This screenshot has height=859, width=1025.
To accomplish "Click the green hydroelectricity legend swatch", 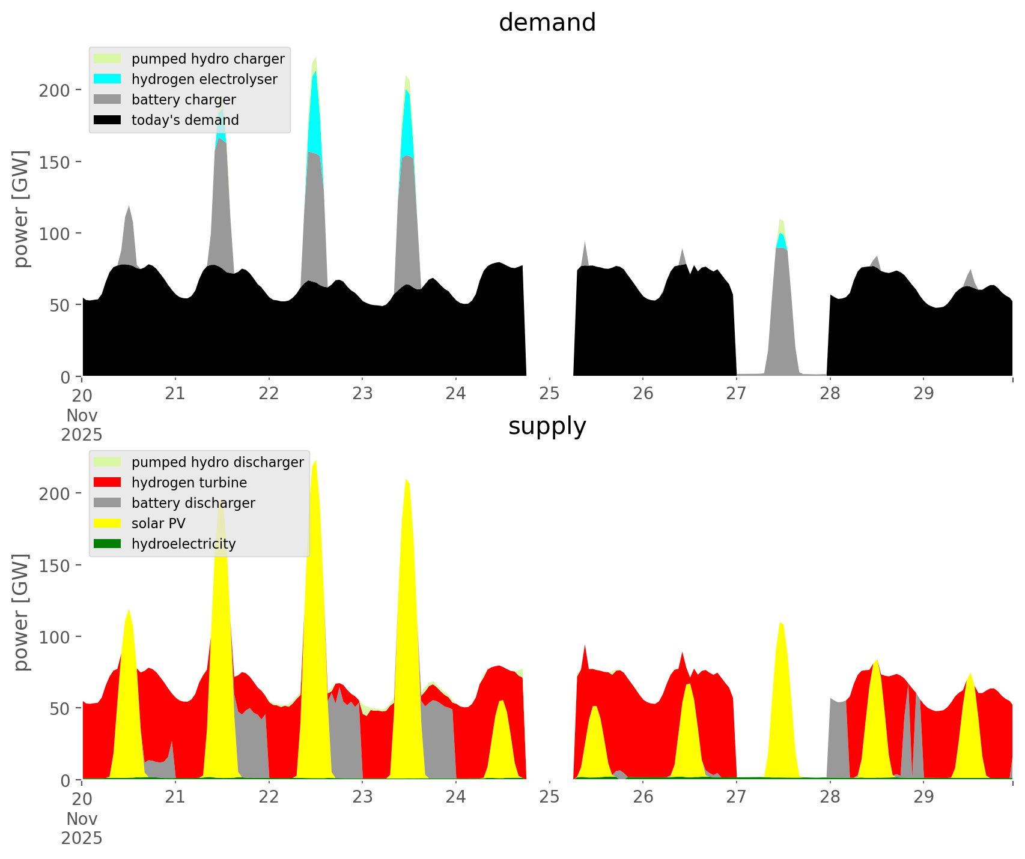I will tap(108, 544).
